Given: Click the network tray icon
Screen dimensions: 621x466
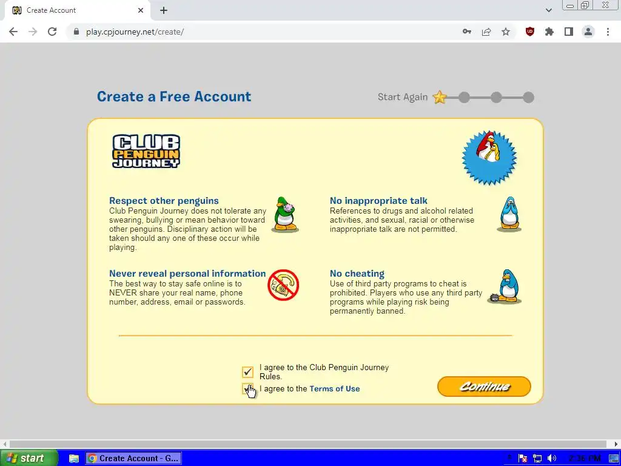Looking at the screenshot, I should pos(537,459).
